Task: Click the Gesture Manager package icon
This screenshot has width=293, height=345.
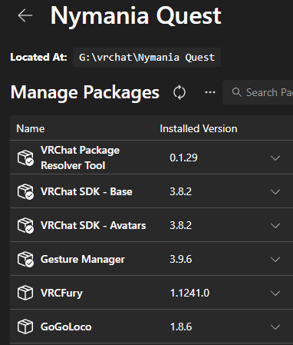Action: (x=25, y=259)
